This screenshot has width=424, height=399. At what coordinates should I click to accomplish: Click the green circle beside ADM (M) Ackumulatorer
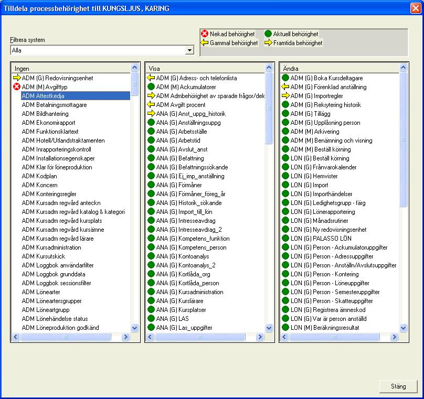click(151, 87)
